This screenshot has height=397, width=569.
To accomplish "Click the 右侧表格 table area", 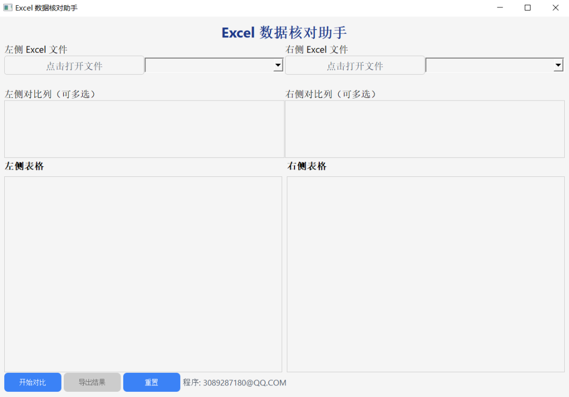I will pyautogui.click(x=426, y=274).
